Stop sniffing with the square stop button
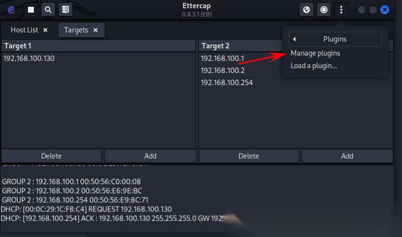This screenshot has height=237, width=402. coord(31,10)
